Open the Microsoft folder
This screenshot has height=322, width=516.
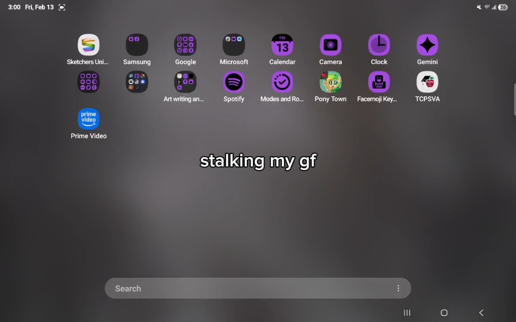coord(233,45)
